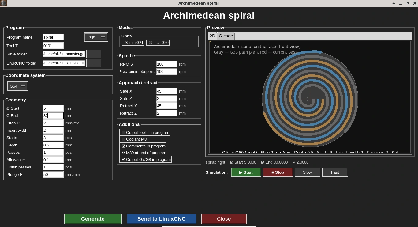Click the Generate button
This screenshot has width=418, height=227.
pyautogui.click(x=93, y=219)
